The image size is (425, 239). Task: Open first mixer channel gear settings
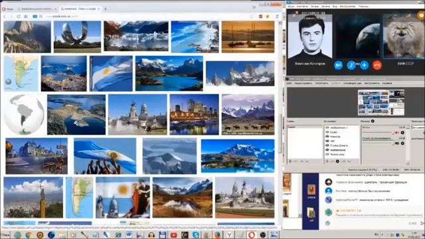tap(402, 133)
